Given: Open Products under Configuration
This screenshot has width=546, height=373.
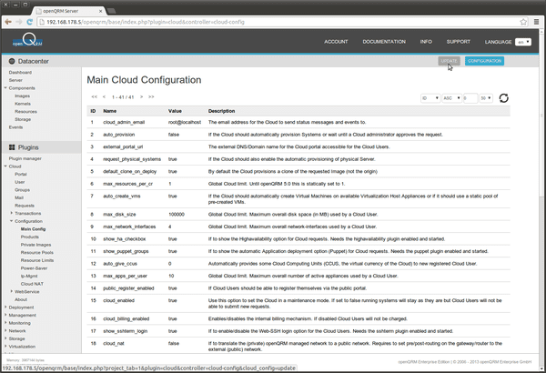Looking at the screenshot, I should coord(30,237).
